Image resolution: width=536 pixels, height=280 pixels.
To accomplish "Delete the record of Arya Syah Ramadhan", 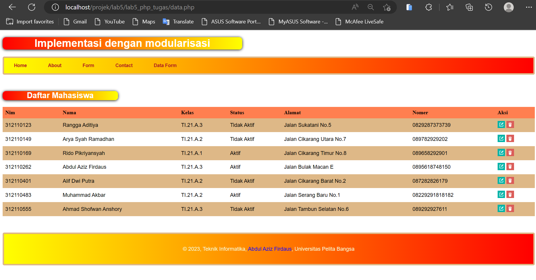I will point(510,138).
